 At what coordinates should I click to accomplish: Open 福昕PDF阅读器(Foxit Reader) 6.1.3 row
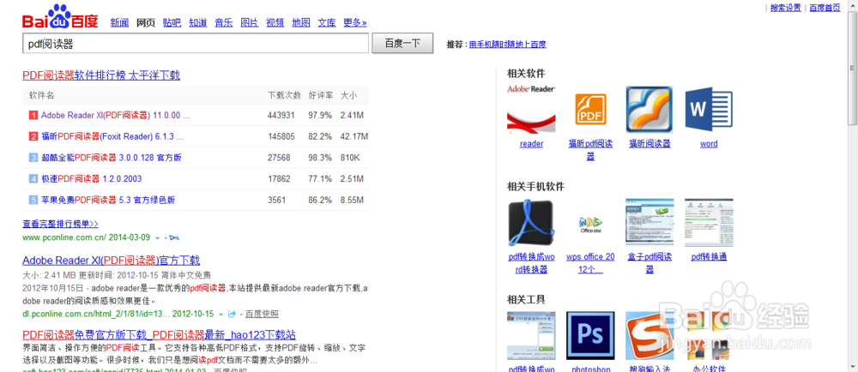point(112,136)
